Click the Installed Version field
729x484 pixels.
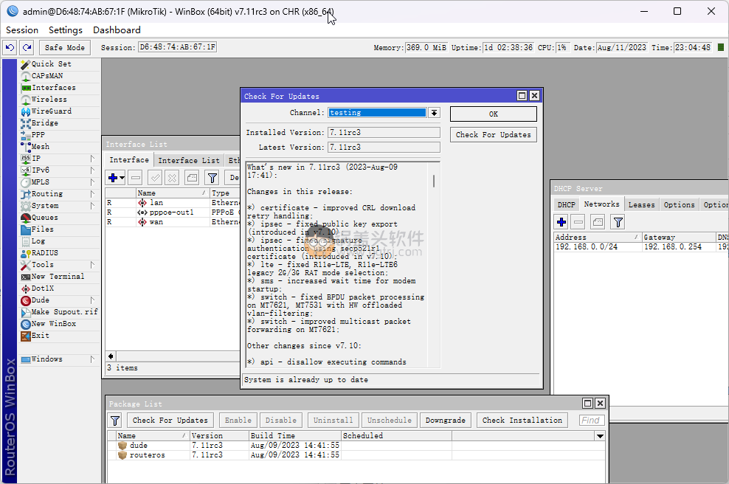384,133
